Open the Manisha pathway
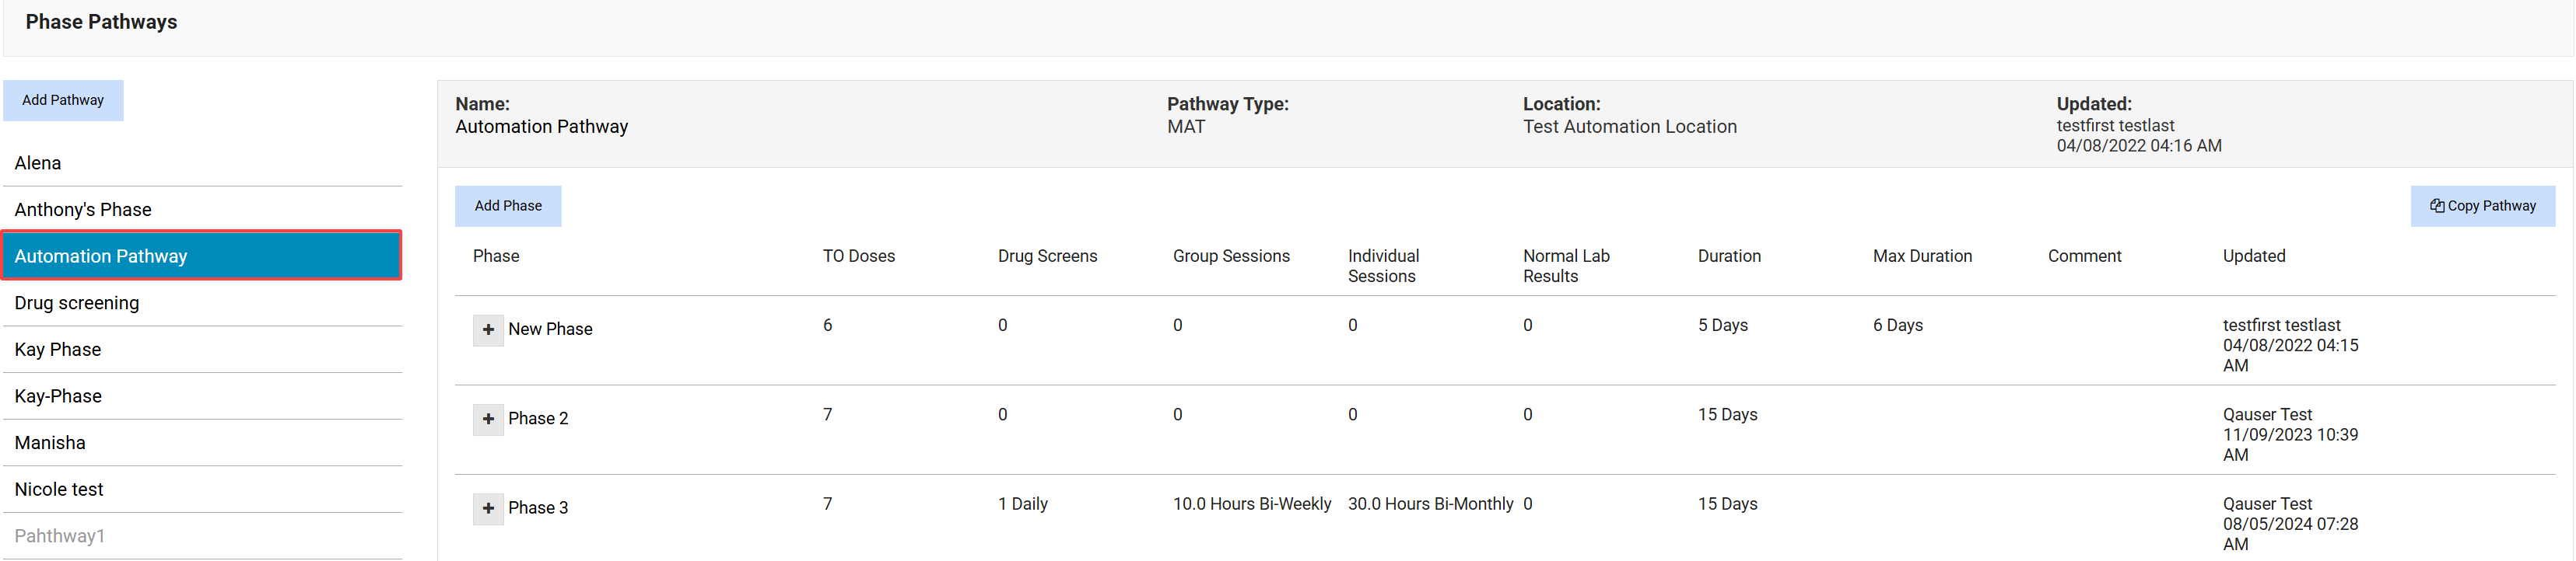This screenshot has width=2576, height=561. [x=50, y=442]
